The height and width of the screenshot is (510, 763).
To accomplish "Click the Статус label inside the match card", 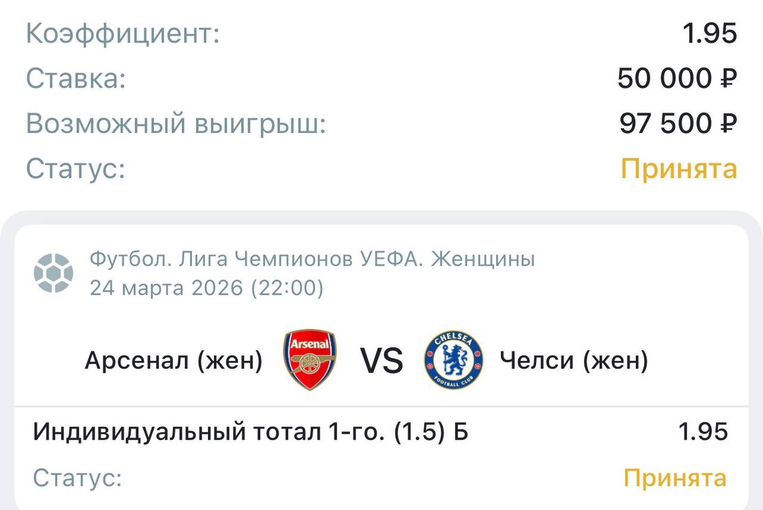I will (x=77, y=478).
